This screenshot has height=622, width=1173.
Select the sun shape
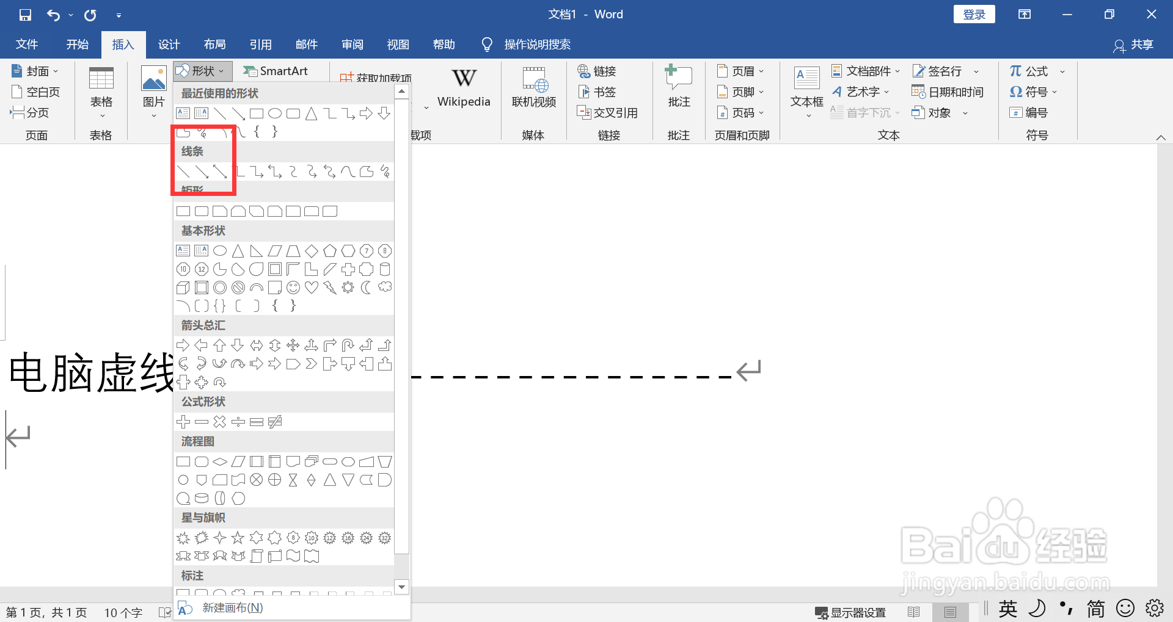click(x=348, y=287)
